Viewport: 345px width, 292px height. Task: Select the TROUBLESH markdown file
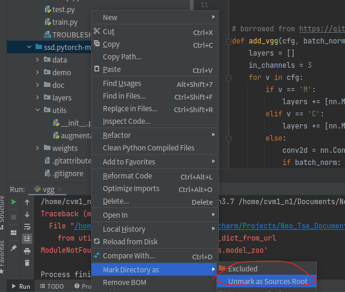click(67, 35)
